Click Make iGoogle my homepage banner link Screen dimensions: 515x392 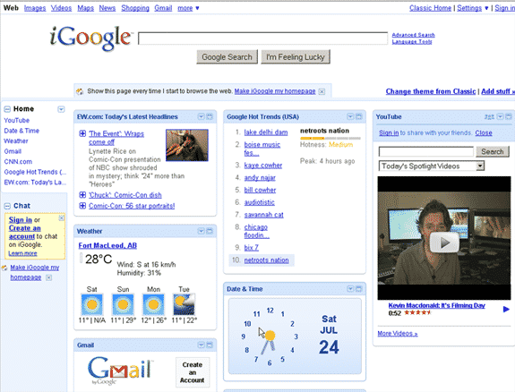pyautogui.click(x=275, y=91)
